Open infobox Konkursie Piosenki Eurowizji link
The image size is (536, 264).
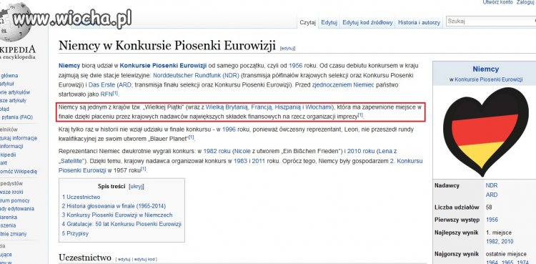[489, 79]
